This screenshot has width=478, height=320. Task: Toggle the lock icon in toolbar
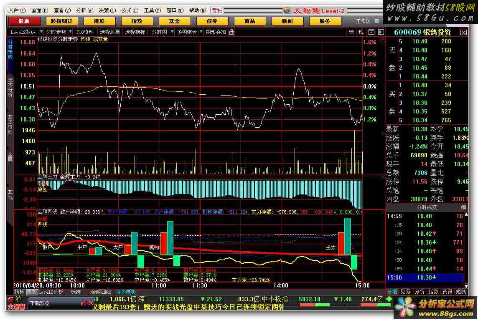[x=231, y=32]
